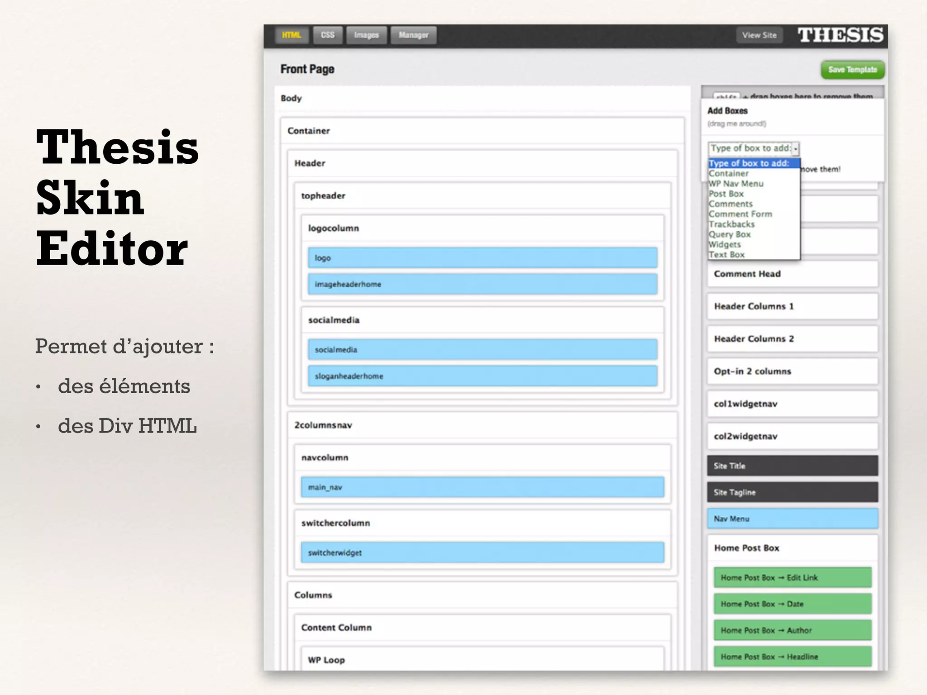Select Header Columns 1 box

pyautogui.click(x=793, y=306)
